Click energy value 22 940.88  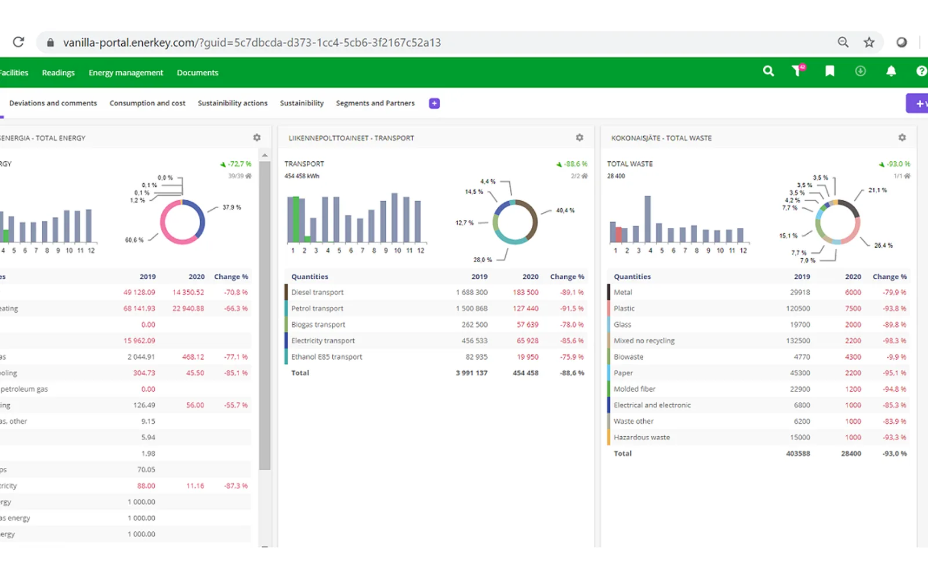click(188, 309)
